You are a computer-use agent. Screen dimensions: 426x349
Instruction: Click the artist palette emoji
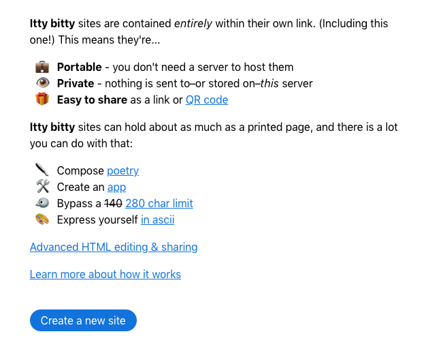click(42, 219)
